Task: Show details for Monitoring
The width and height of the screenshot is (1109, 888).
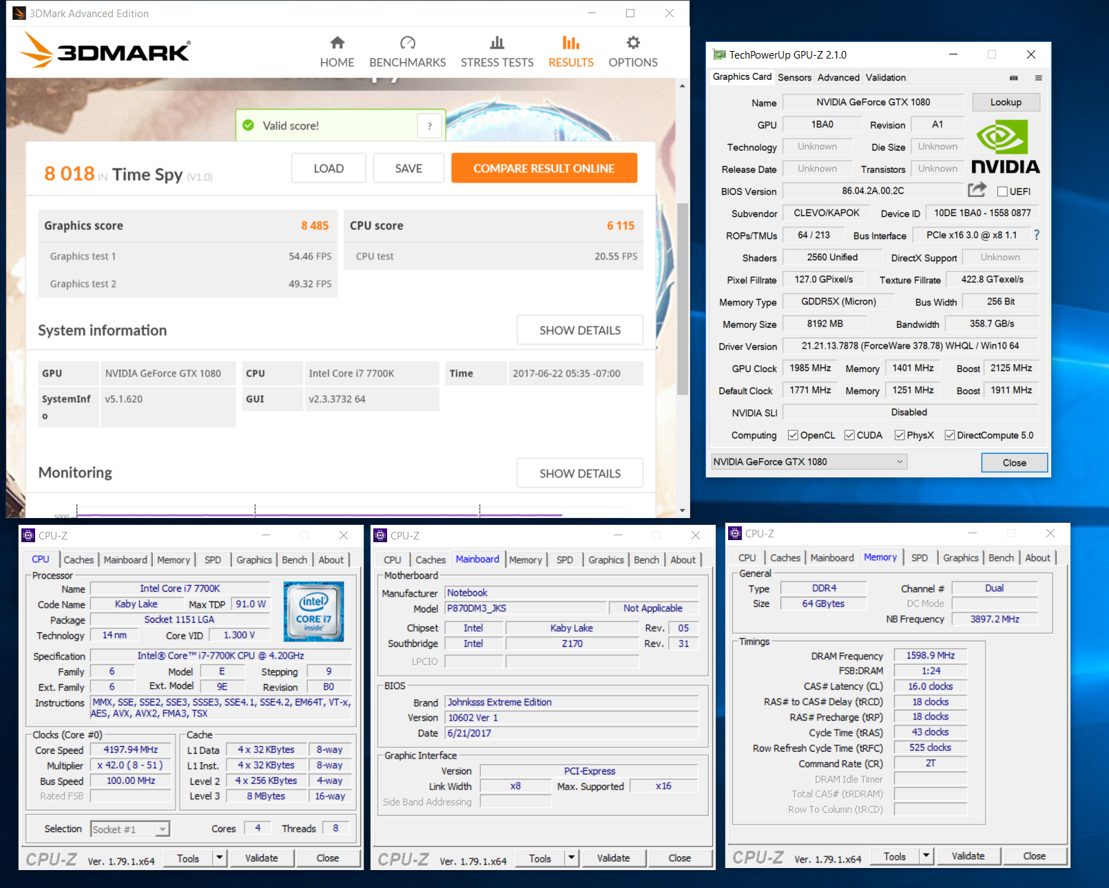Action: pos(580,474)
